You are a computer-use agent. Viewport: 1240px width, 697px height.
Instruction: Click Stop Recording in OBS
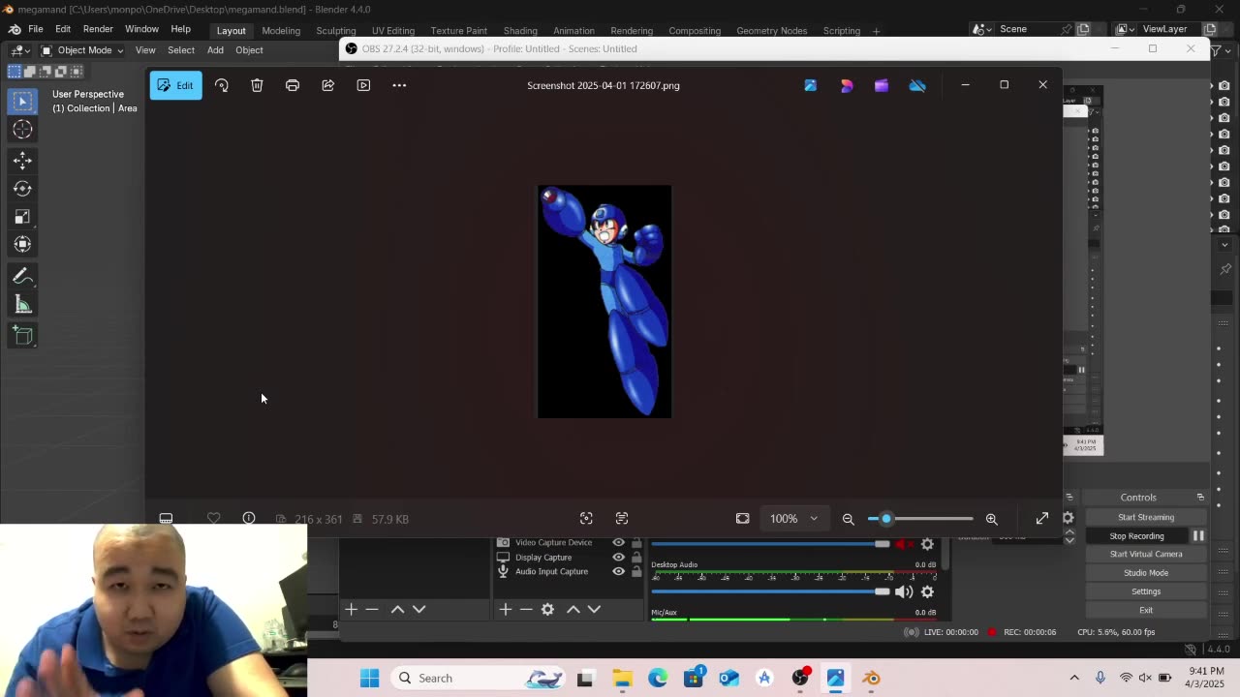1136,535
